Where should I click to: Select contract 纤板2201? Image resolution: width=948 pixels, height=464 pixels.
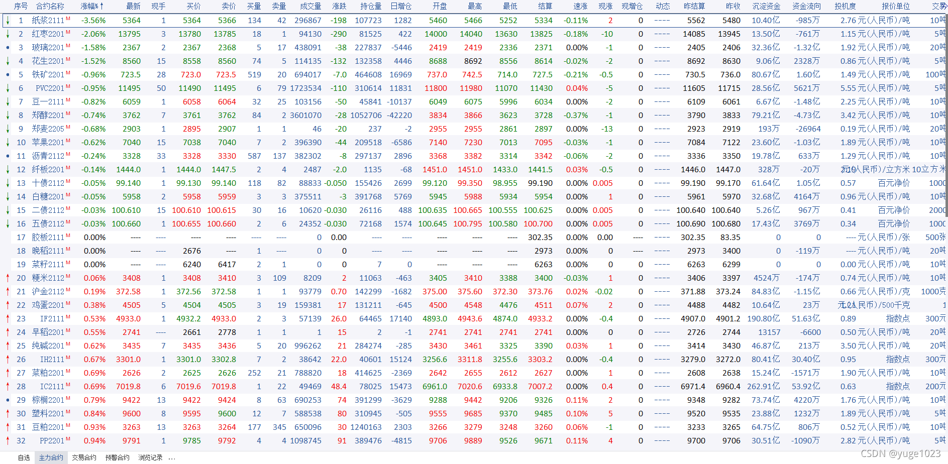48,170
